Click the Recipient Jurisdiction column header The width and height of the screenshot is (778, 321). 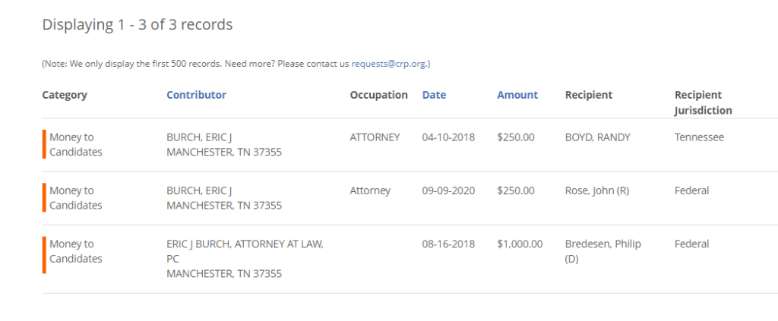703,102
